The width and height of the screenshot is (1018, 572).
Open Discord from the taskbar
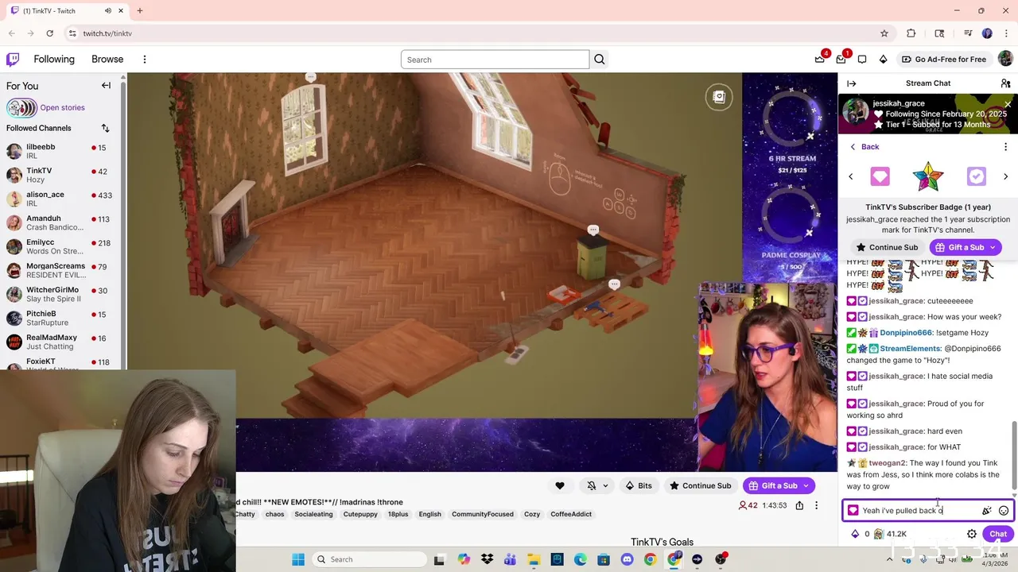(627, 559)
